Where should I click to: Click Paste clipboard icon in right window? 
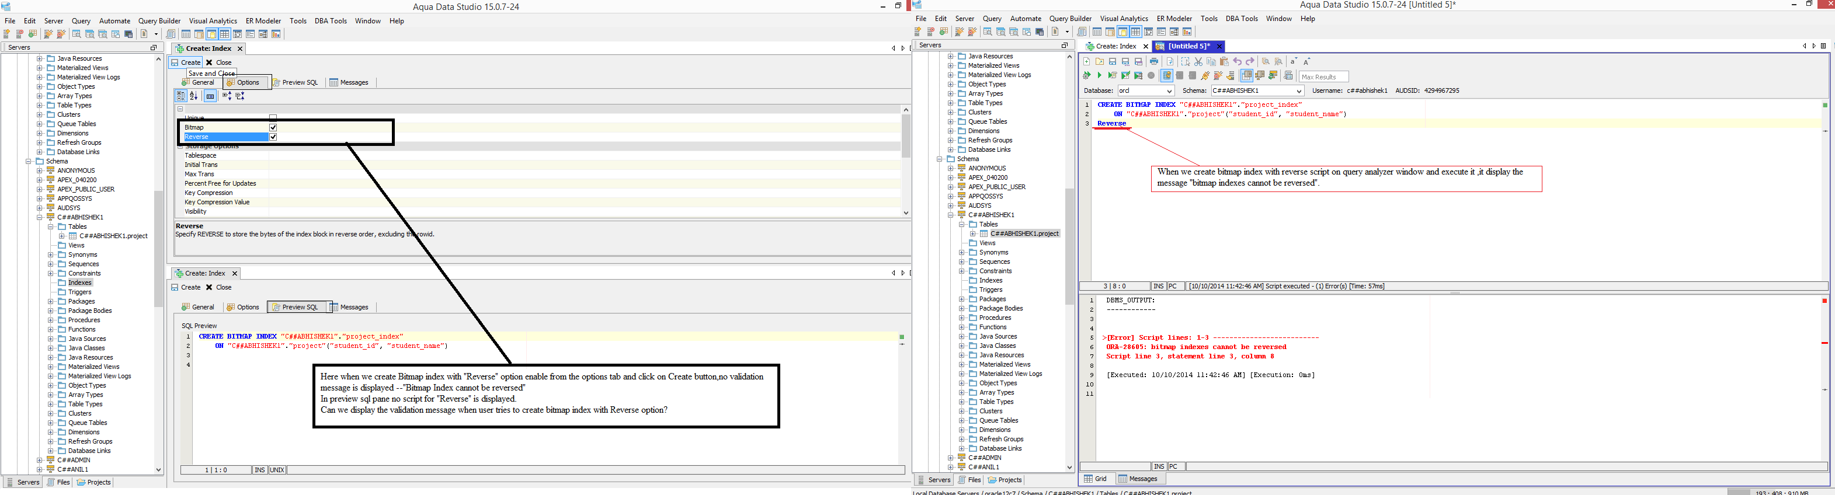(1224, 62)
